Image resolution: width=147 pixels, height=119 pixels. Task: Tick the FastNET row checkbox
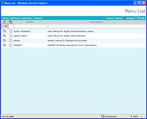click(11, 45)
